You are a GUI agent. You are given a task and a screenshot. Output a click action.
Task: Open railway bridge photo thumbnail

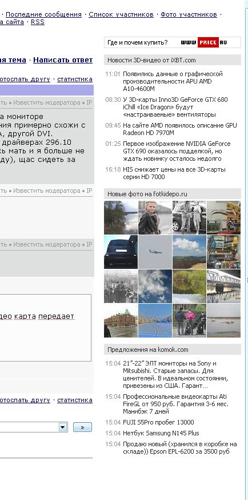click(224, 287)
